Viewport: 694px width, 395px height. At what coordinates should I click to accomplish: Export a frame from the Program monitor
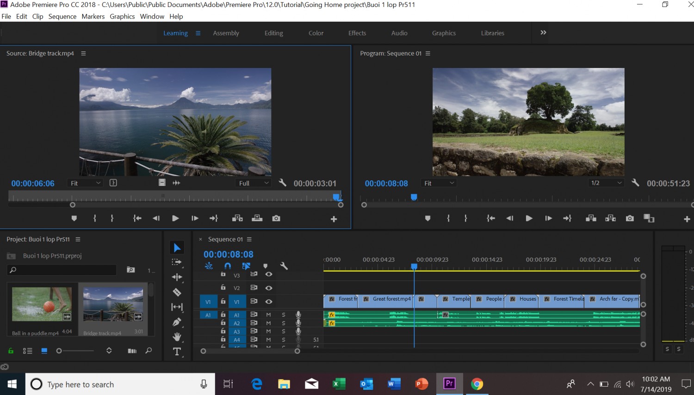tap(630, 218)
